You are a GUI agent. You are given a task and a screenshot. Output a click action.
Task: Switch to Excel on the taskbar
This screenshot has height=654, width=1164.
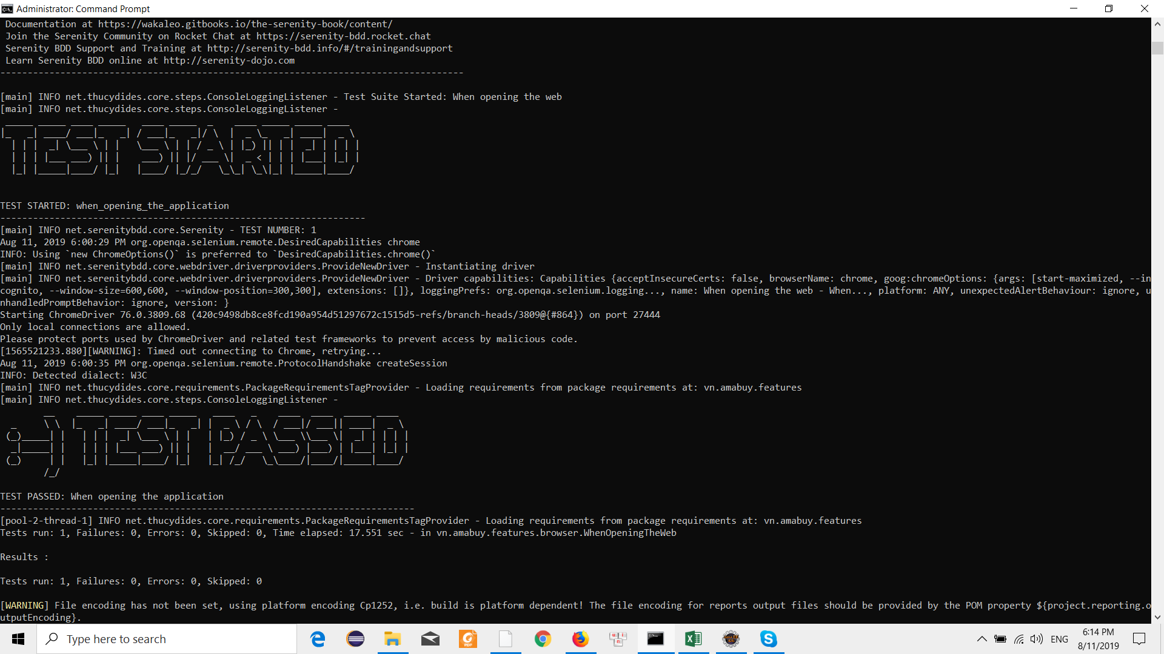click(694, 639)
